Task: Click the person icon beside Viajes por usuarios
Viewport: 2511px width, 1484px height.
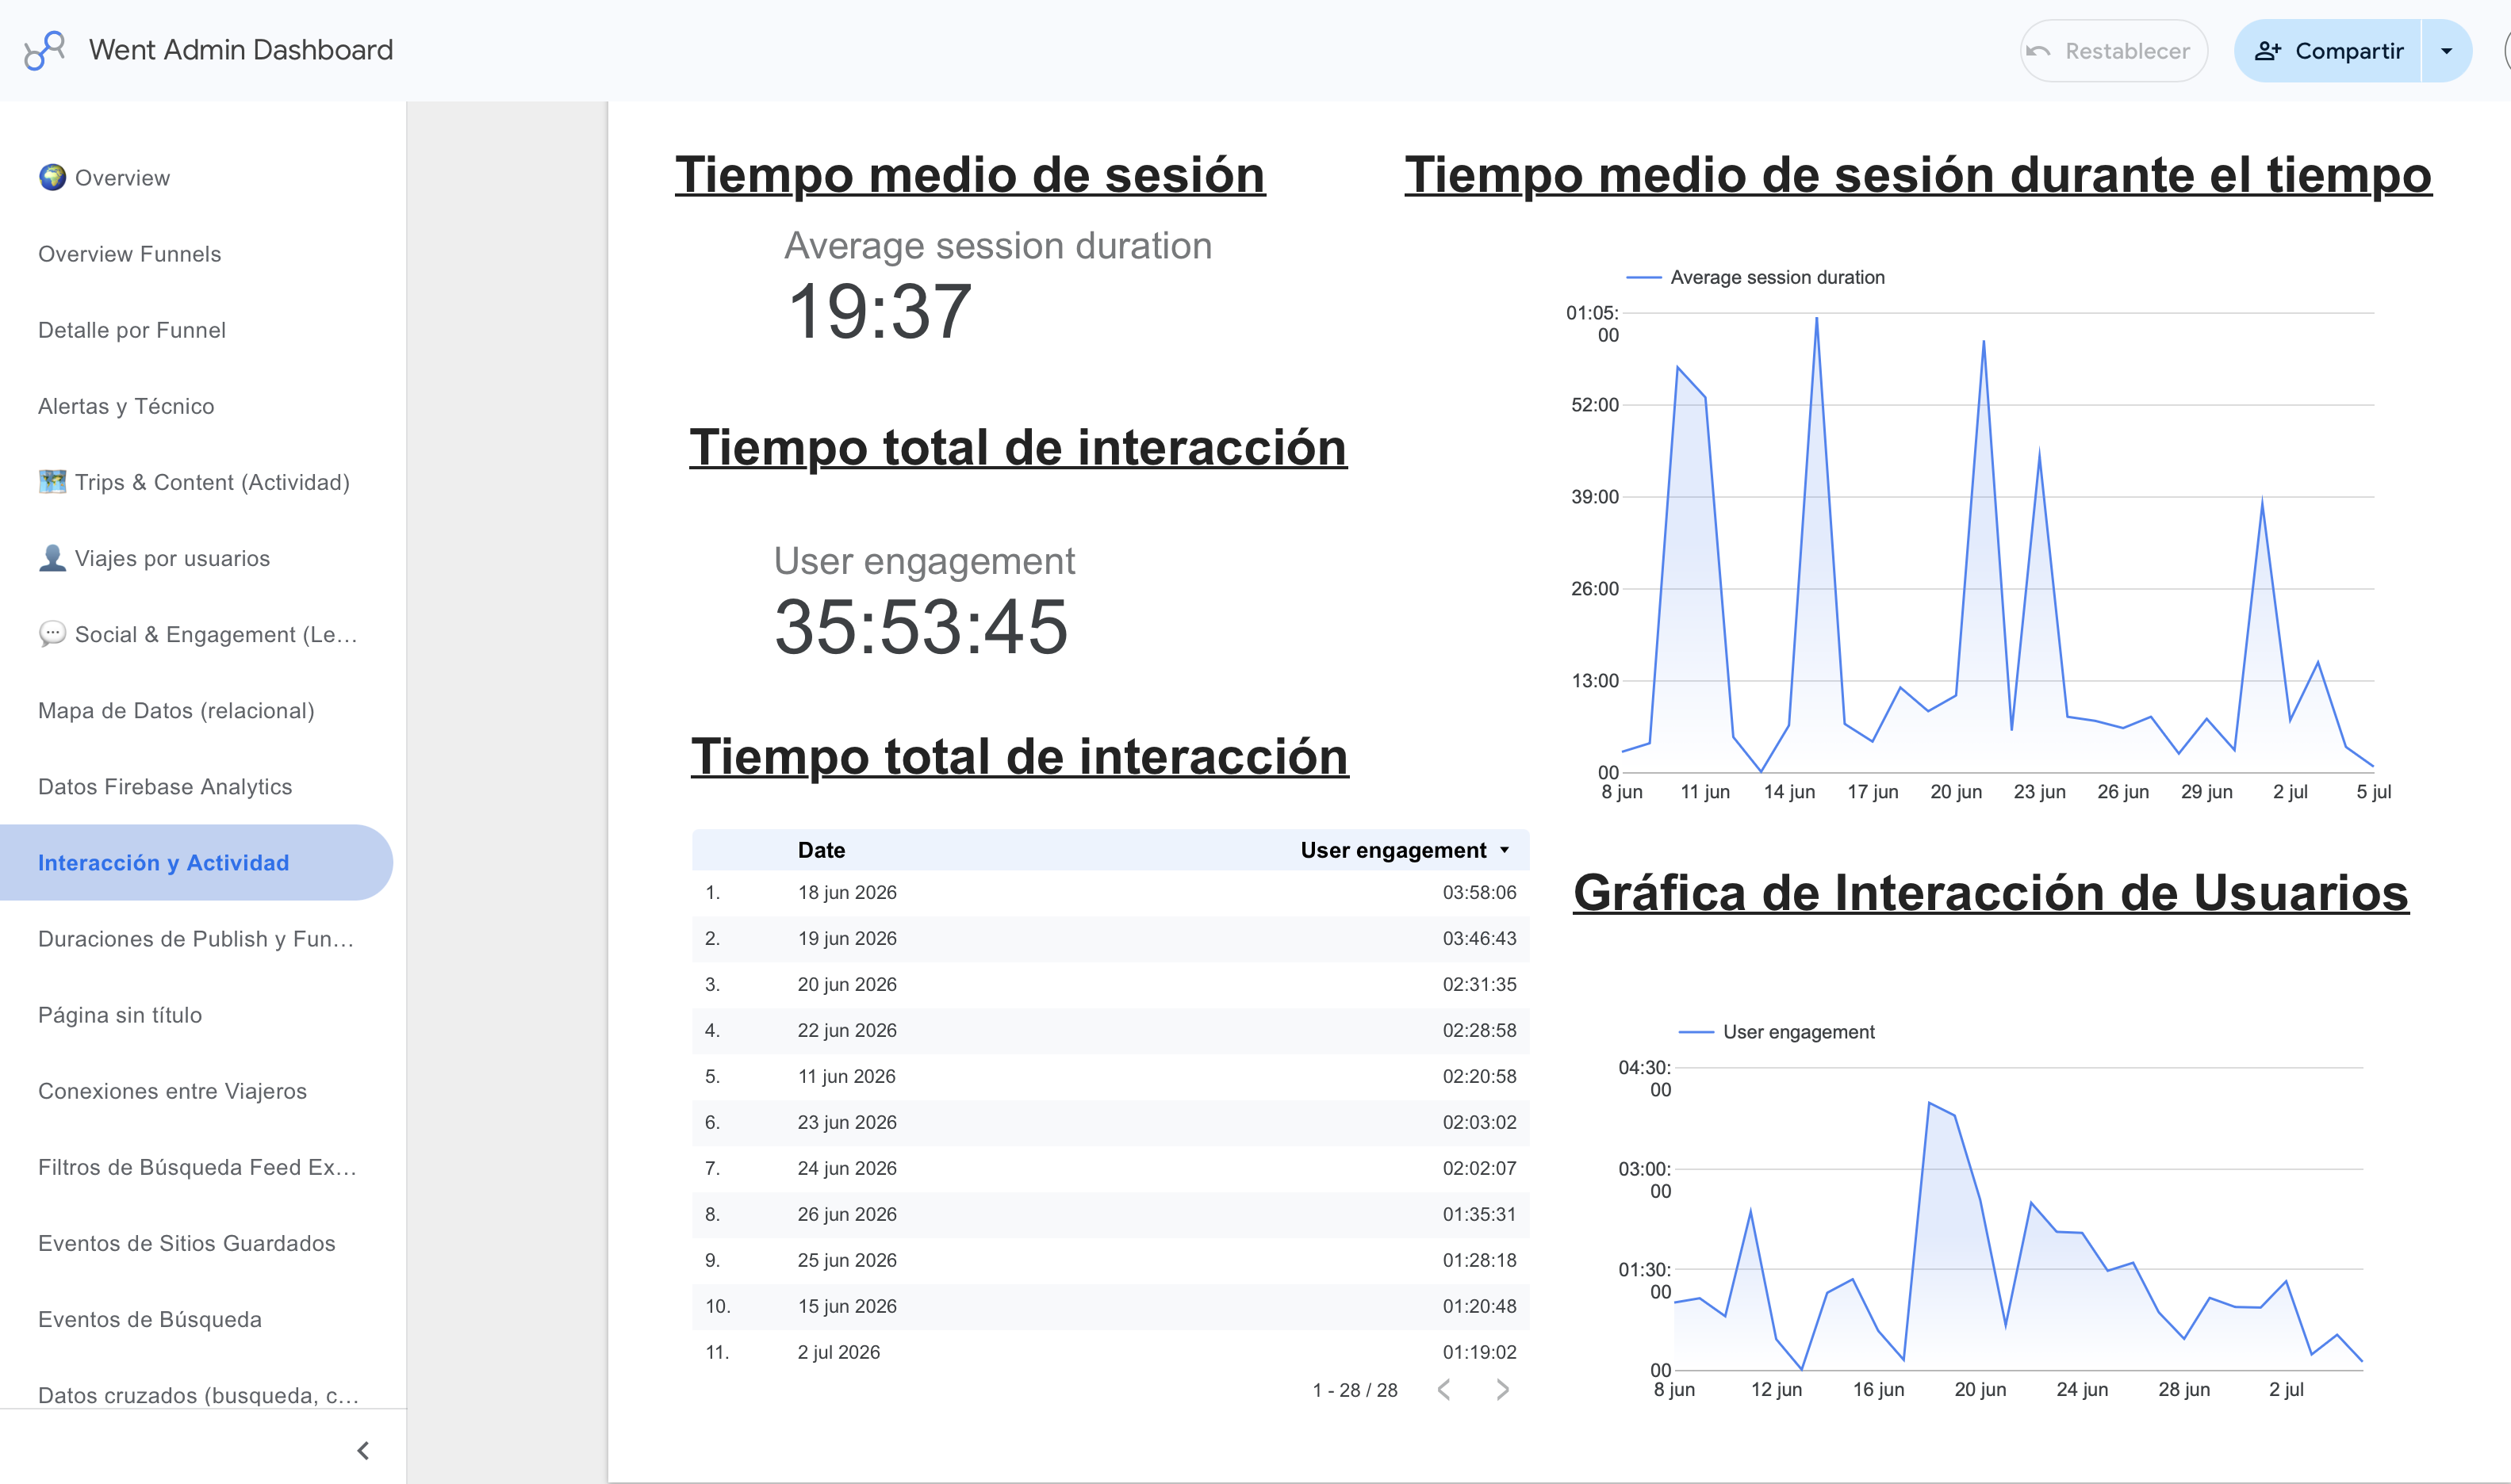Action: click(52, 557)
